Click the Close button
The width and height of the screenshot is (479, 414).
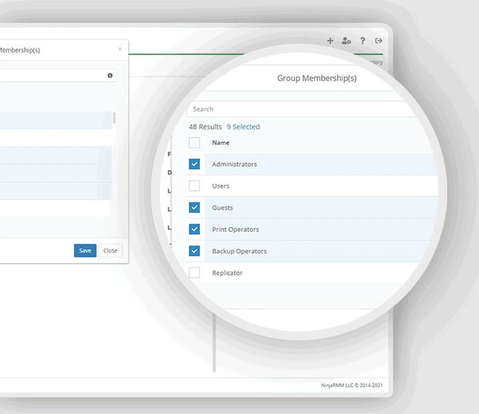110,251
